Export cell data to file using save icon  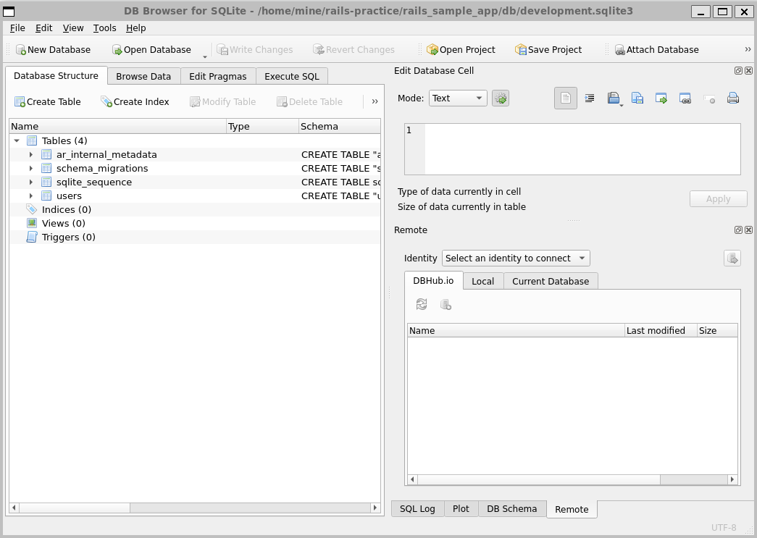(637, 98)
